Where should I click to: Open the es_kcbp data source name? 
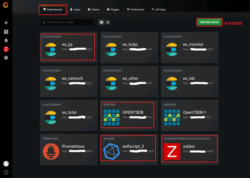(x=130, y=44)
